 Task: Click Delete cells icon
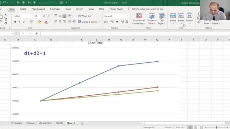(x=181, y=16)
